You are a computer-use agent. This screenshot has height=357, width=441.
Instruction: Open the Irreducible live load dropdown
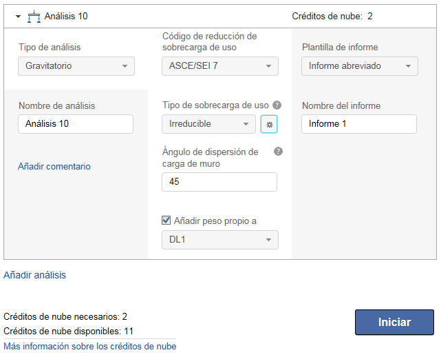pyautogui.click(x=209, y=124)
